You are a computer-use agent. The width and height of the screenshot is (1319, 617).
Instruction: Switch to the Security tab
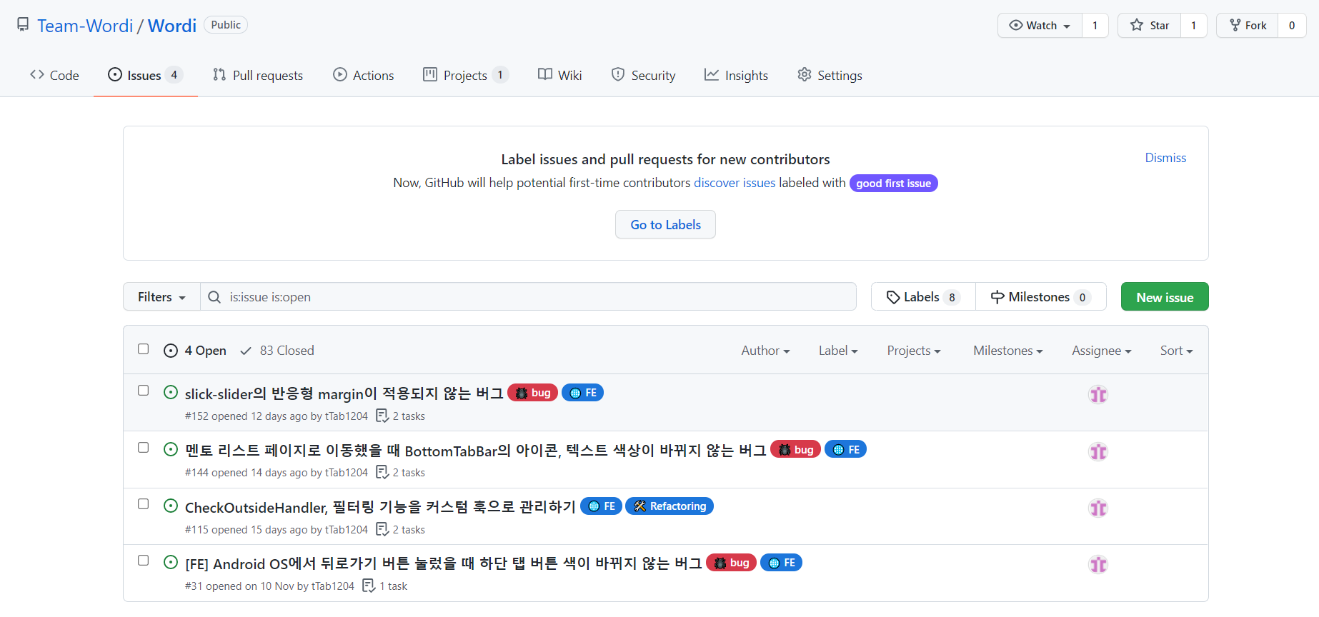tap(644, 75)
